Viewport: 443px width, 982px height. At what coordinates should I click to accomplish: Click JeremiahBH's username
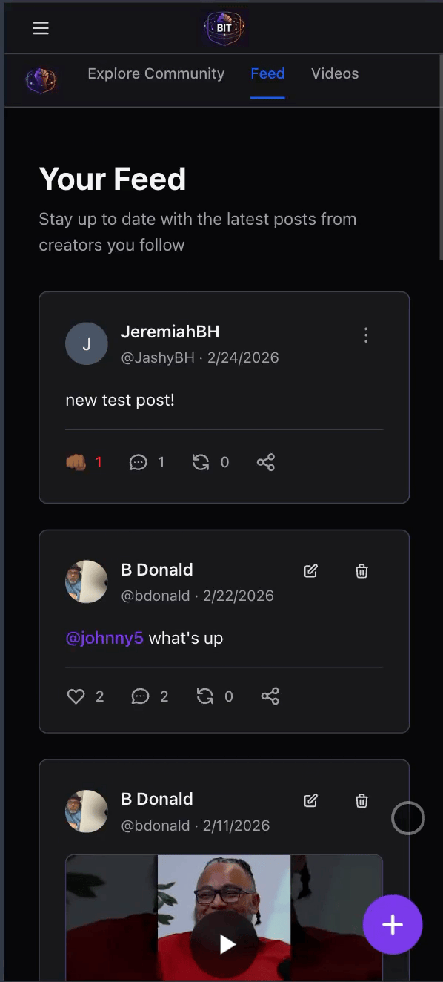pyautogui.click(x=170, y=332)
